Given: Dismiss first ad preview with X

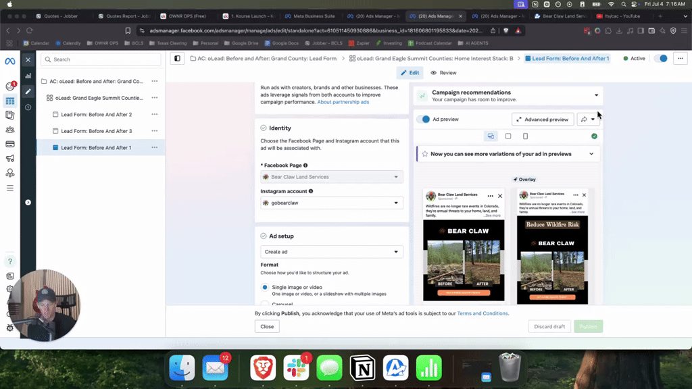Looking at the screenshot, I should pos(500,196).
